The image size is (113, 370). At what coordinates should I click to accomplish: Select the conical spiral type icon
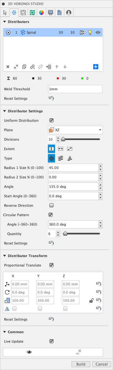(70, 158)
